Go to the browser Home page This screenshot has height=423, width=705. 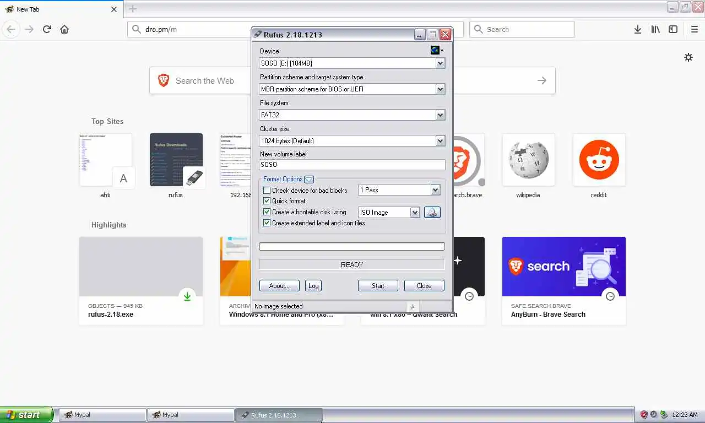[x=64, y=29]
